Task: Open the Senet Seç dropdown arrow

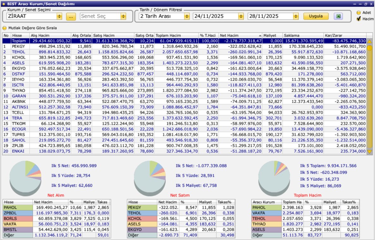Action: [x=123, y=16]
